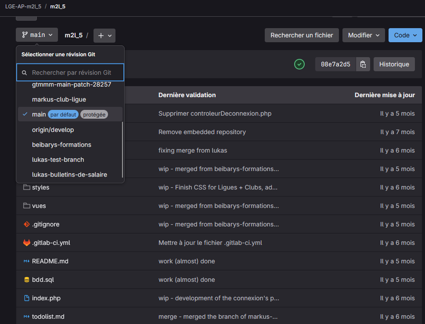Open the Historique commit history
Screen dimensions: 425x324
pos(394,64)
